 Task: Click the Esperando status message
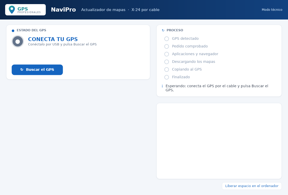coord(217,88)
